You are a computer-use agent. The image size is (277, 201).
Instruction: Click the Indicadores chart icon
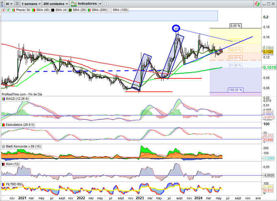[x=73, y=4]
